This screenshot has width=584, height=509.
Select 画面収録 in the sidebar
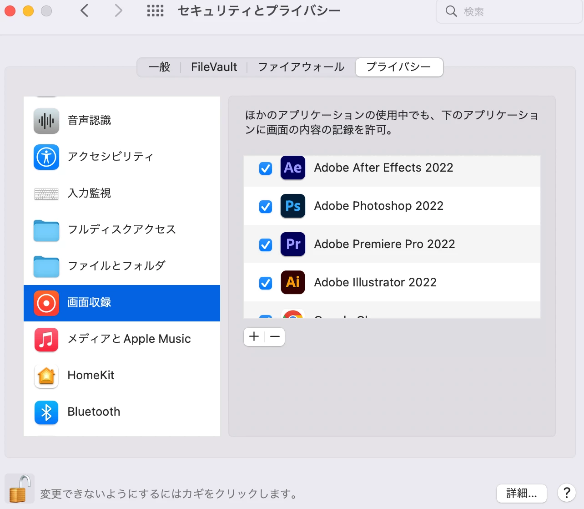[x=122, y=303]
